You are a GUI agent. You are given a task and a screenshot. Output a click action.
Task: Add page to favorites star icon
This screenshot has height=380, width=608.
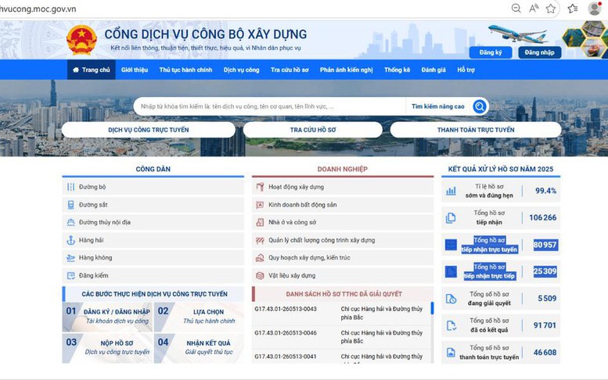pyautogui.click(x=551, y=8)
